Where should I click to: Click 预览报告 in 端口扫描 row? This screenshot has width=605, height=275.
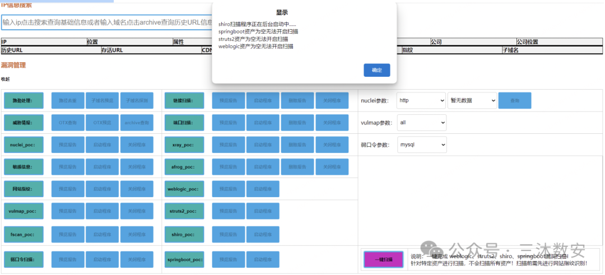pos(229,123)
